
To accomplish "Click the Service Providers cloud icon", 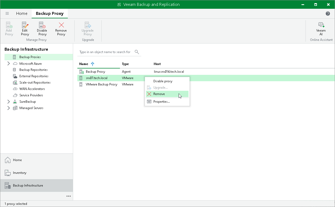I will tap(15, 95).
